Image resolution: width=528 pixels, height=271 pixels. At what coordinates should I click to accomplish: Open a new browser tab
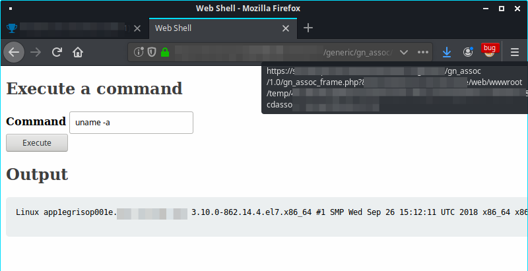tap(308, 28)
